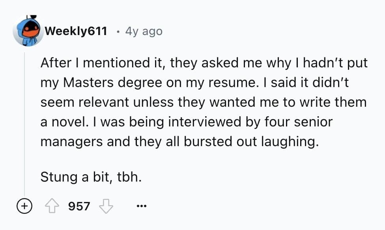
Task: Click the vertical thread line beside the comment
Action: point(25,118)
